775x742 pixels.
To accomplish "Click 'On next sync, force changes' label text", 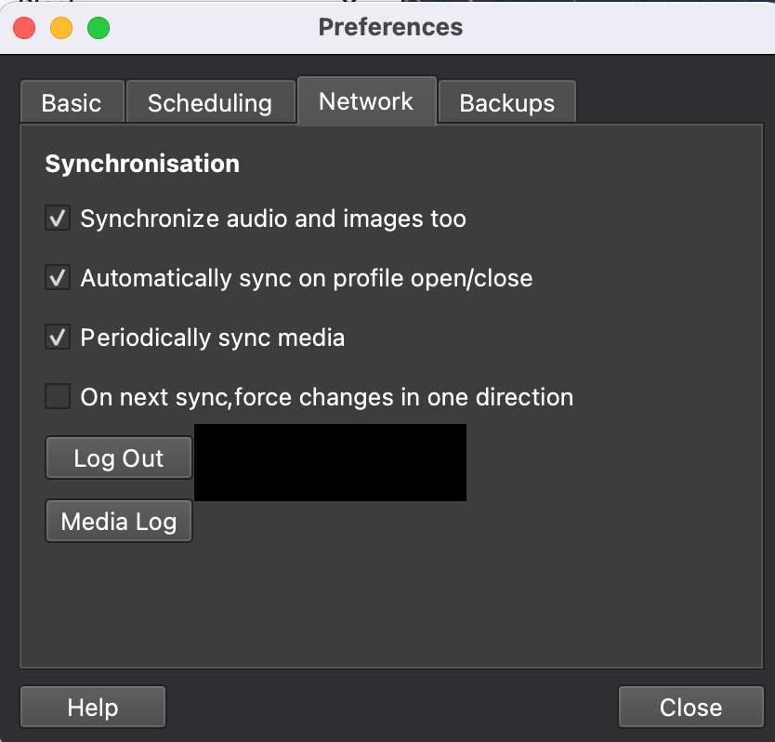I will tap(327, 397).
